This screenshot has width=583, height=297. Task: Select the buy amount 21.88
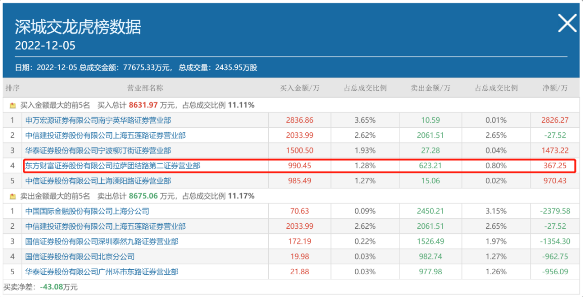coord(300,272)
